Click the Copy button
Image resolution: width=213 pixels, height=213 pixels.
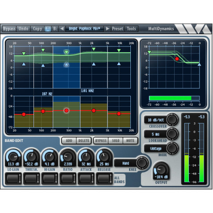[38, 29]
